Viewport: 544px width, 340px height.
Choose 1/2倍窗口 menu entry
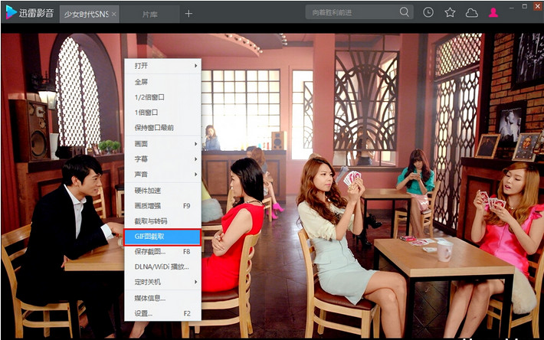click(162, 97)
